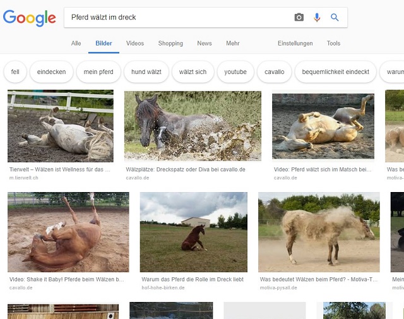404x319 pixels.
Task: Open 'Was bedeutet Wälzen beim Pferd?' title
Action: coord(319,279)
